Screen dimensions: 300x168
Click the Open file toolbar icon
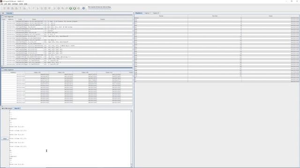tap(8, 8)
